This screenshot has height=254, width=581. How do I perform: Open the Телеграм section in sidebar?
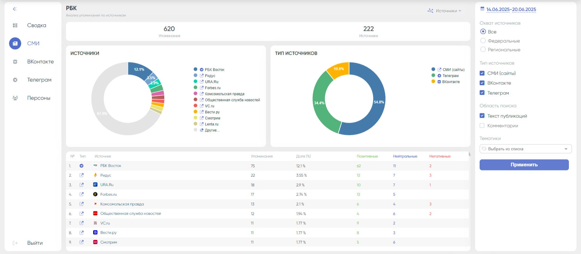tap(39, 80)
